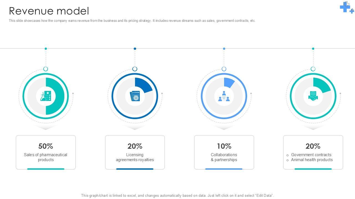355x199 pixels.
Task: Click the 50% pharmaceutical sales text box
Action: pos(46,152)
